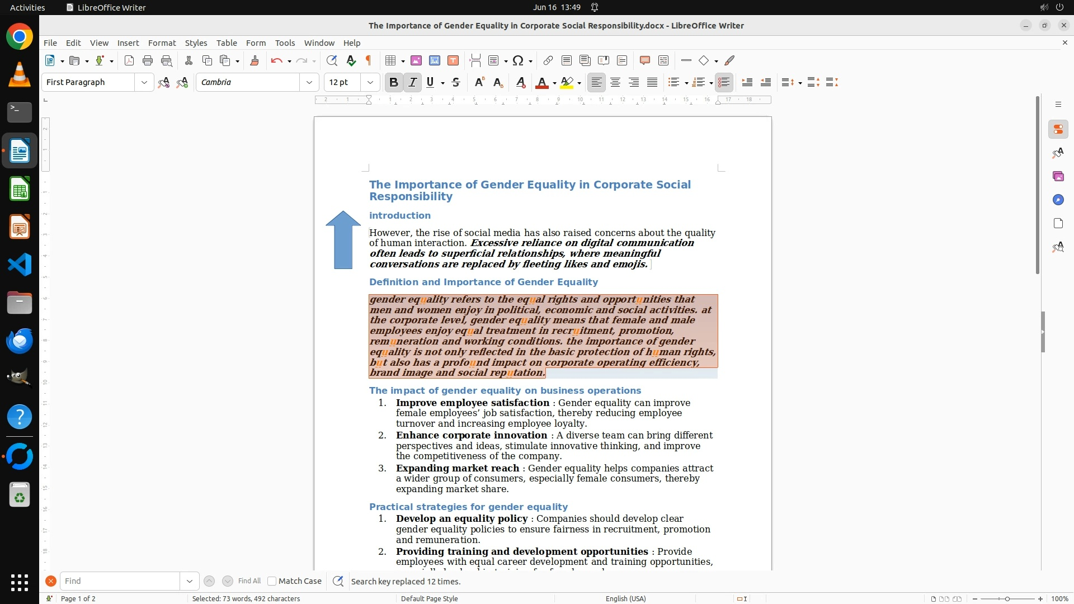Click the Print document icon

click(148, 61)
